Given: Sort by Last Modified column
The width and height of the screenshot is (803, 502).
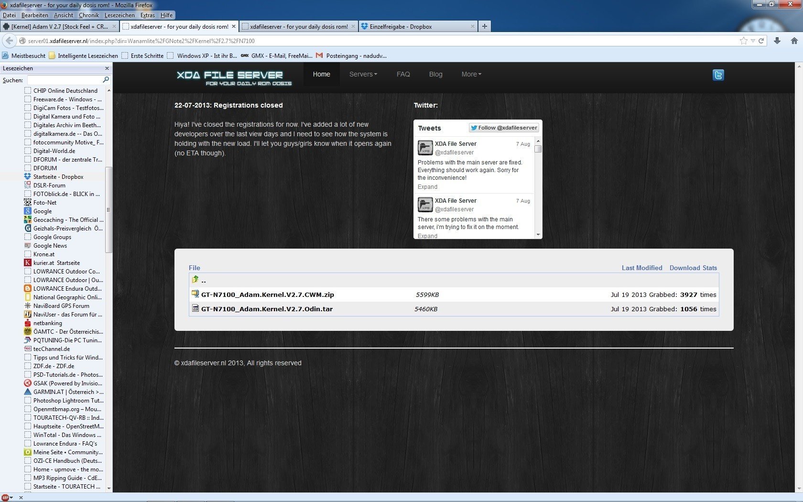Looking at the screenshot, I should pyautogui.click(x=642, y=268).
